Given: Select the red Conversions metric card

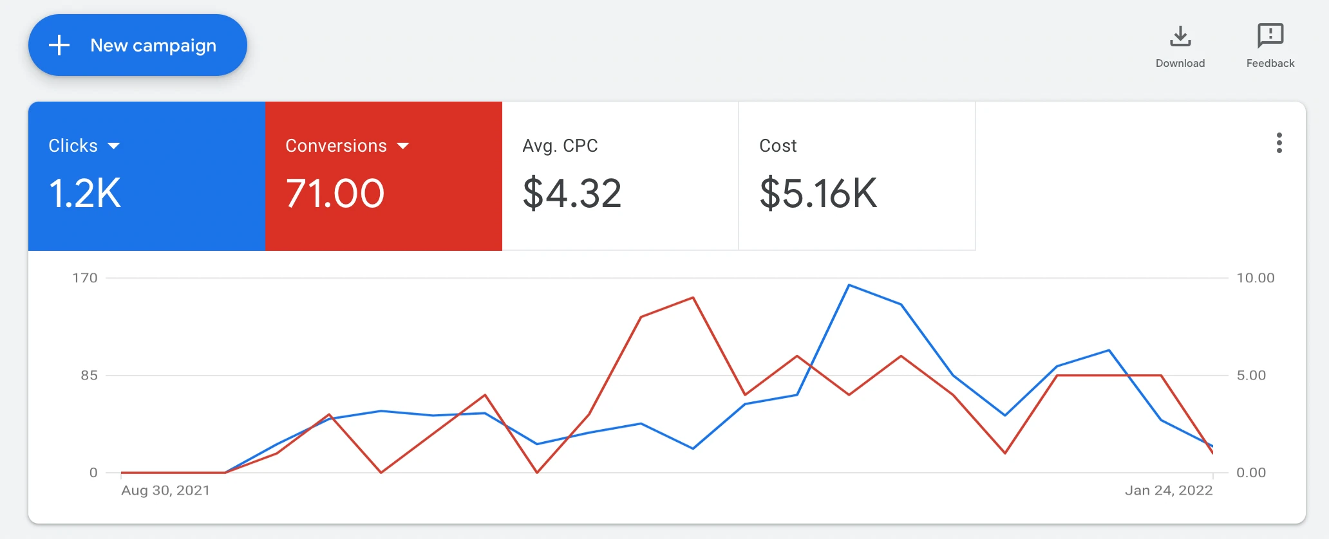Looking at the screenshot, I should point(384,176).
